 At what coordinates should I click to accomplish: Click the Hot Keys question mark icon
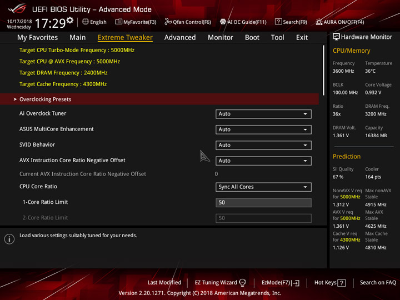point(342,283)
